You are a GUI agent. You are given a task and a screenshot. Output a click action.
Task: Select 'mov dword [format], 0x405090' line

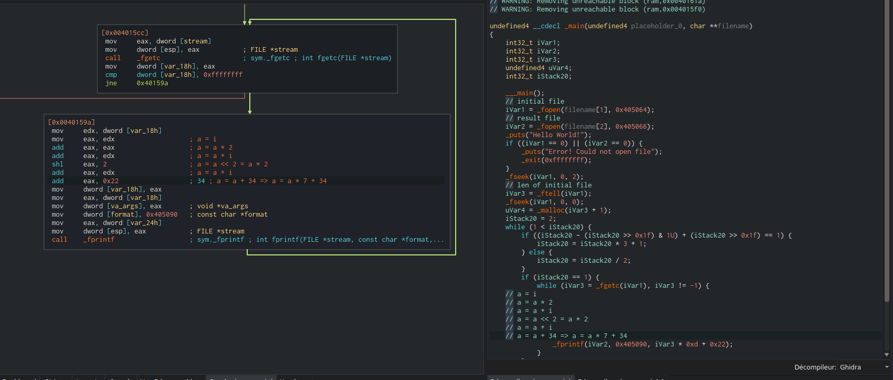pos(114,214)
